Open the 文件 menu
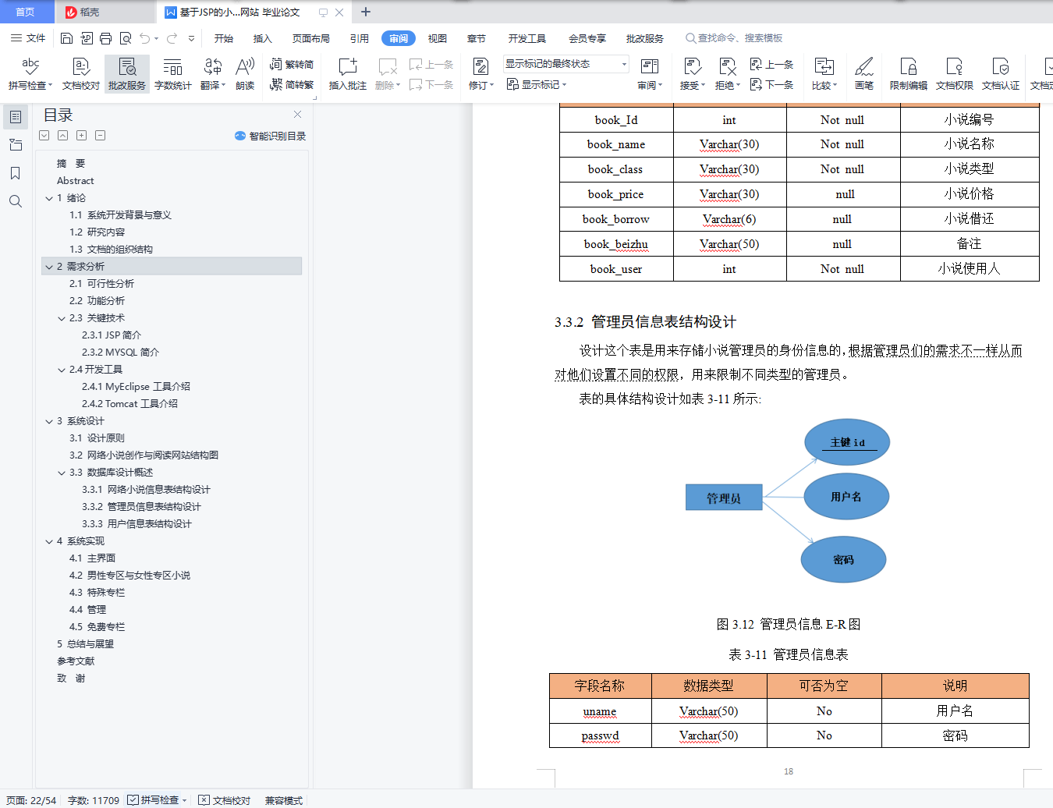This screenshot has height=808, width=1053. tap(28, 38)
